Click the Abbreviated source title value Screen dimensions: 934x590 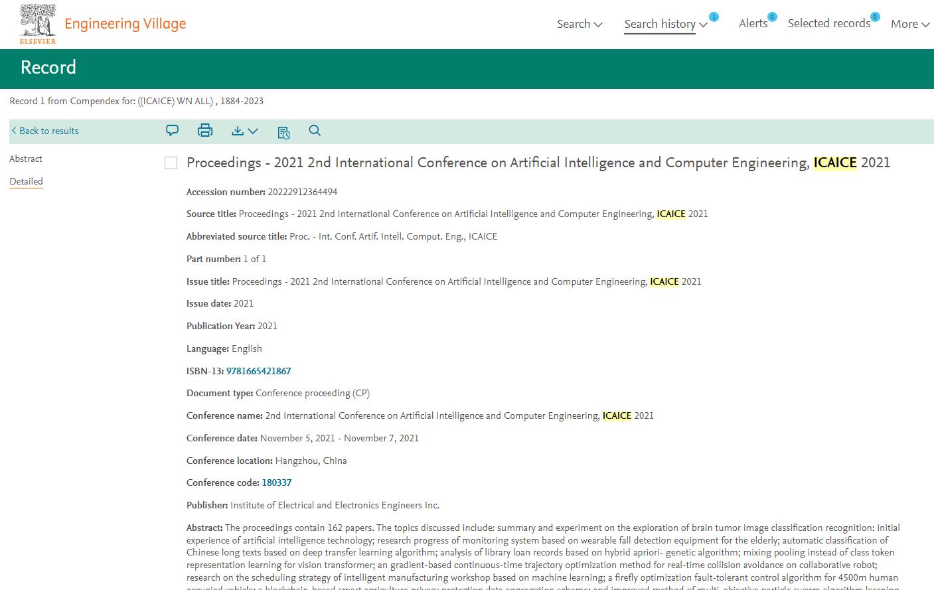coord(393,236)
